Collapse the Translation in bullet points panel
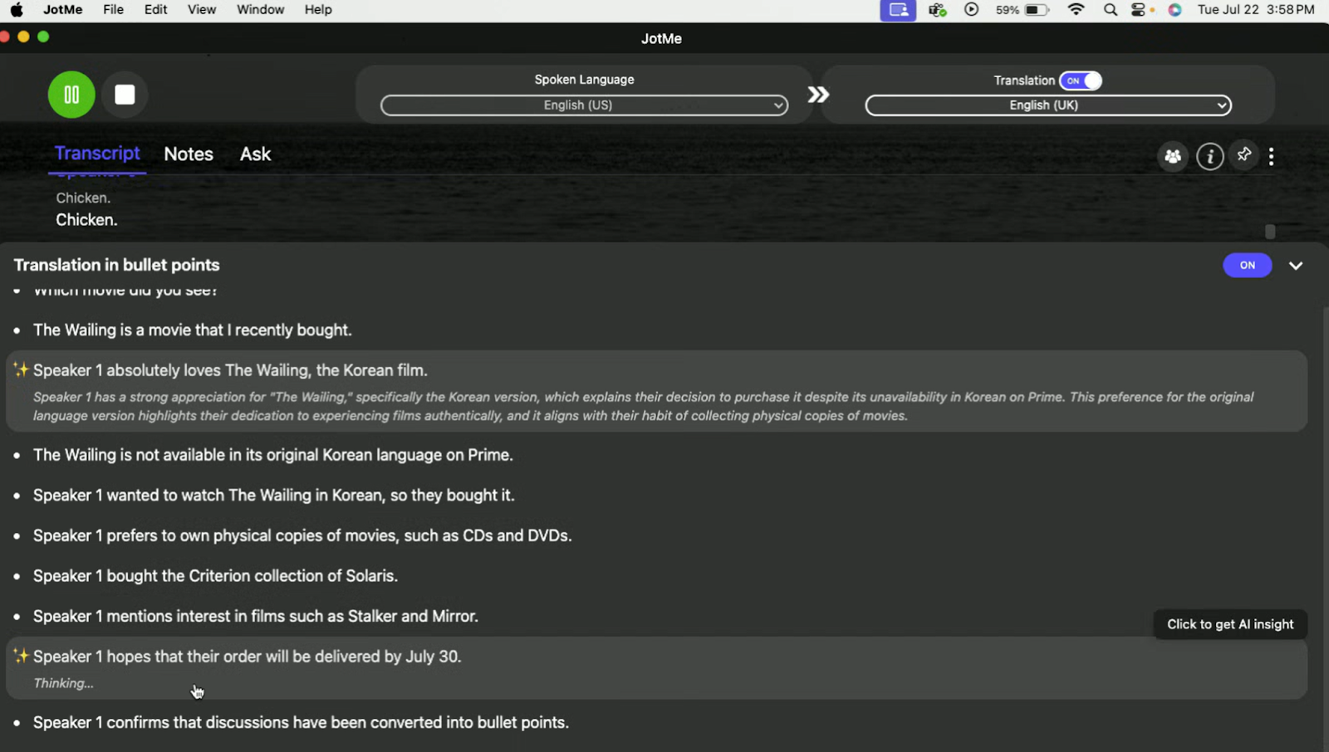The height and width of the screenshot is (752, 1329). tap(1296, 266)
